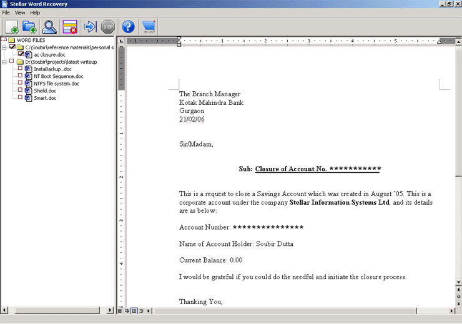462x324 pixels.
Task: Click the ac closure.doc document icon
Action: point(28,54)
